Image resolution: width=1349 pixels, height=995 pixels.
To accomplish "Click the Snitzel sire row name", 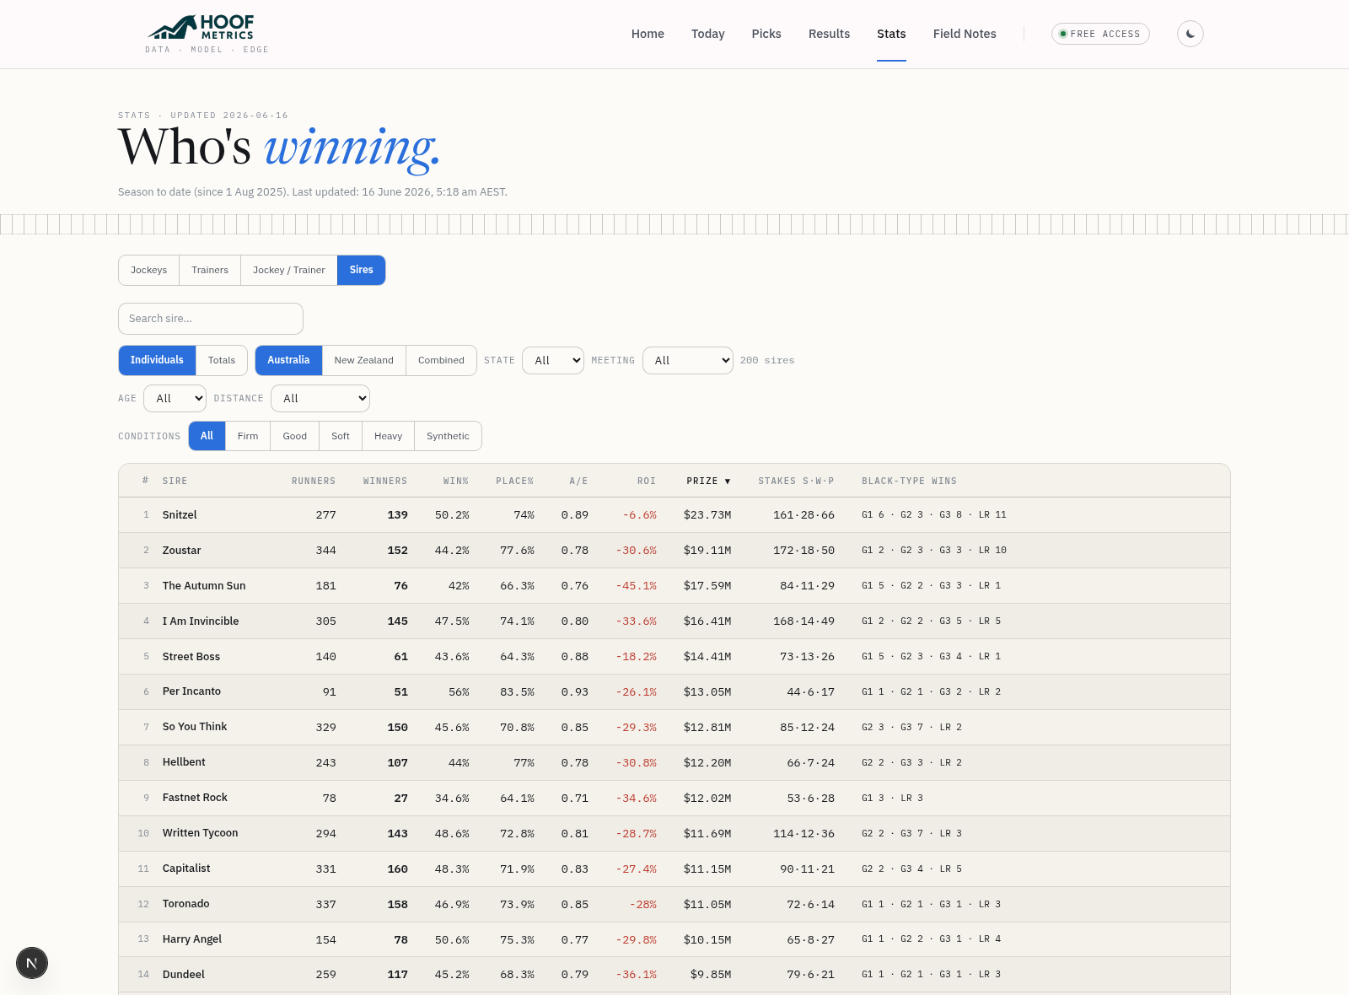I will point(180,515).
